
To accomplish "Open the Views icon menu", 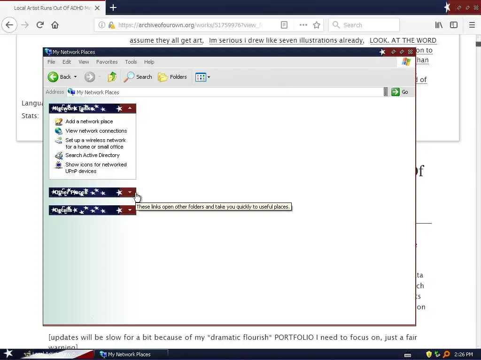I will tap(202, 77).
